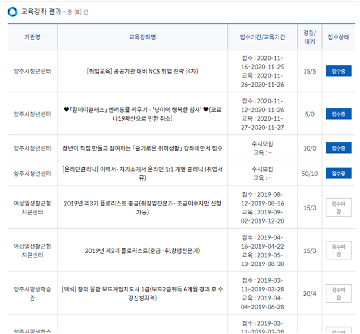Screen dimensions: 360x334
Task: Click the 기관명 column header
Action: point(32,37)
